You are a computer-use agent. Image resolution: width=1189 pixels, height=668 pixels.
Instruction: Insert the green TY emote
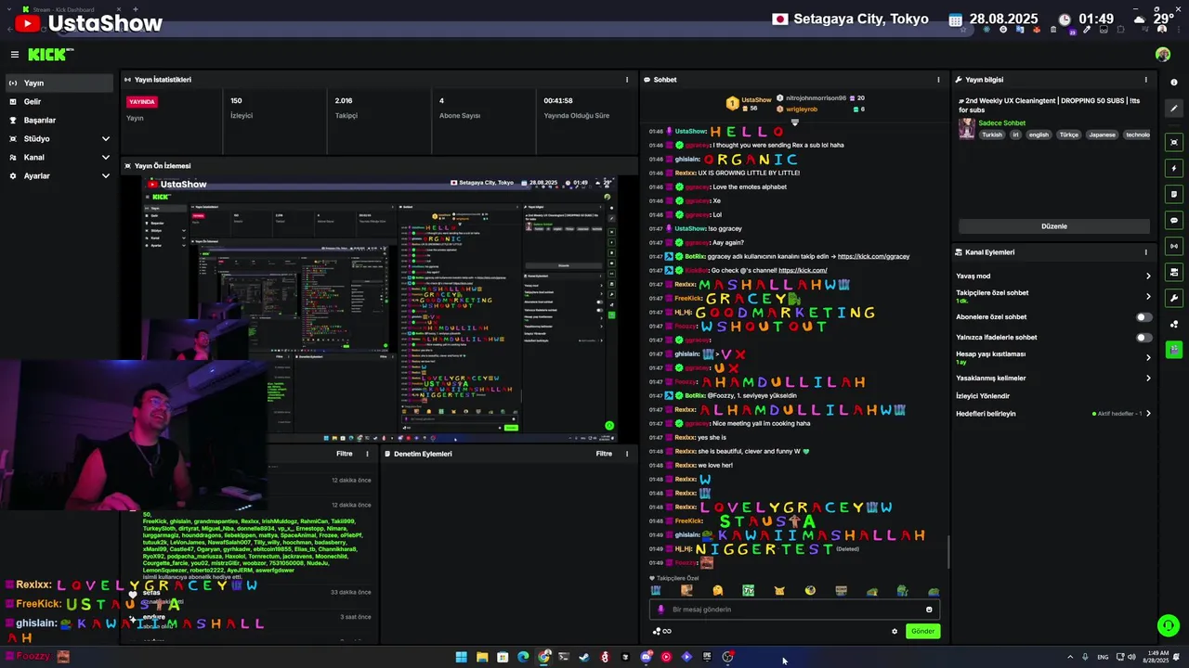(x=749, y=591)
